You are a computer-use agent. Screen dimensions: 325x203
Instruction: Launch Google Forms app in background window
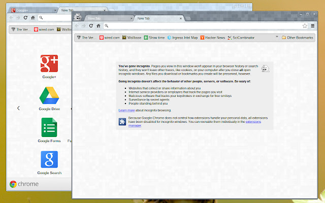click(49, 130)
